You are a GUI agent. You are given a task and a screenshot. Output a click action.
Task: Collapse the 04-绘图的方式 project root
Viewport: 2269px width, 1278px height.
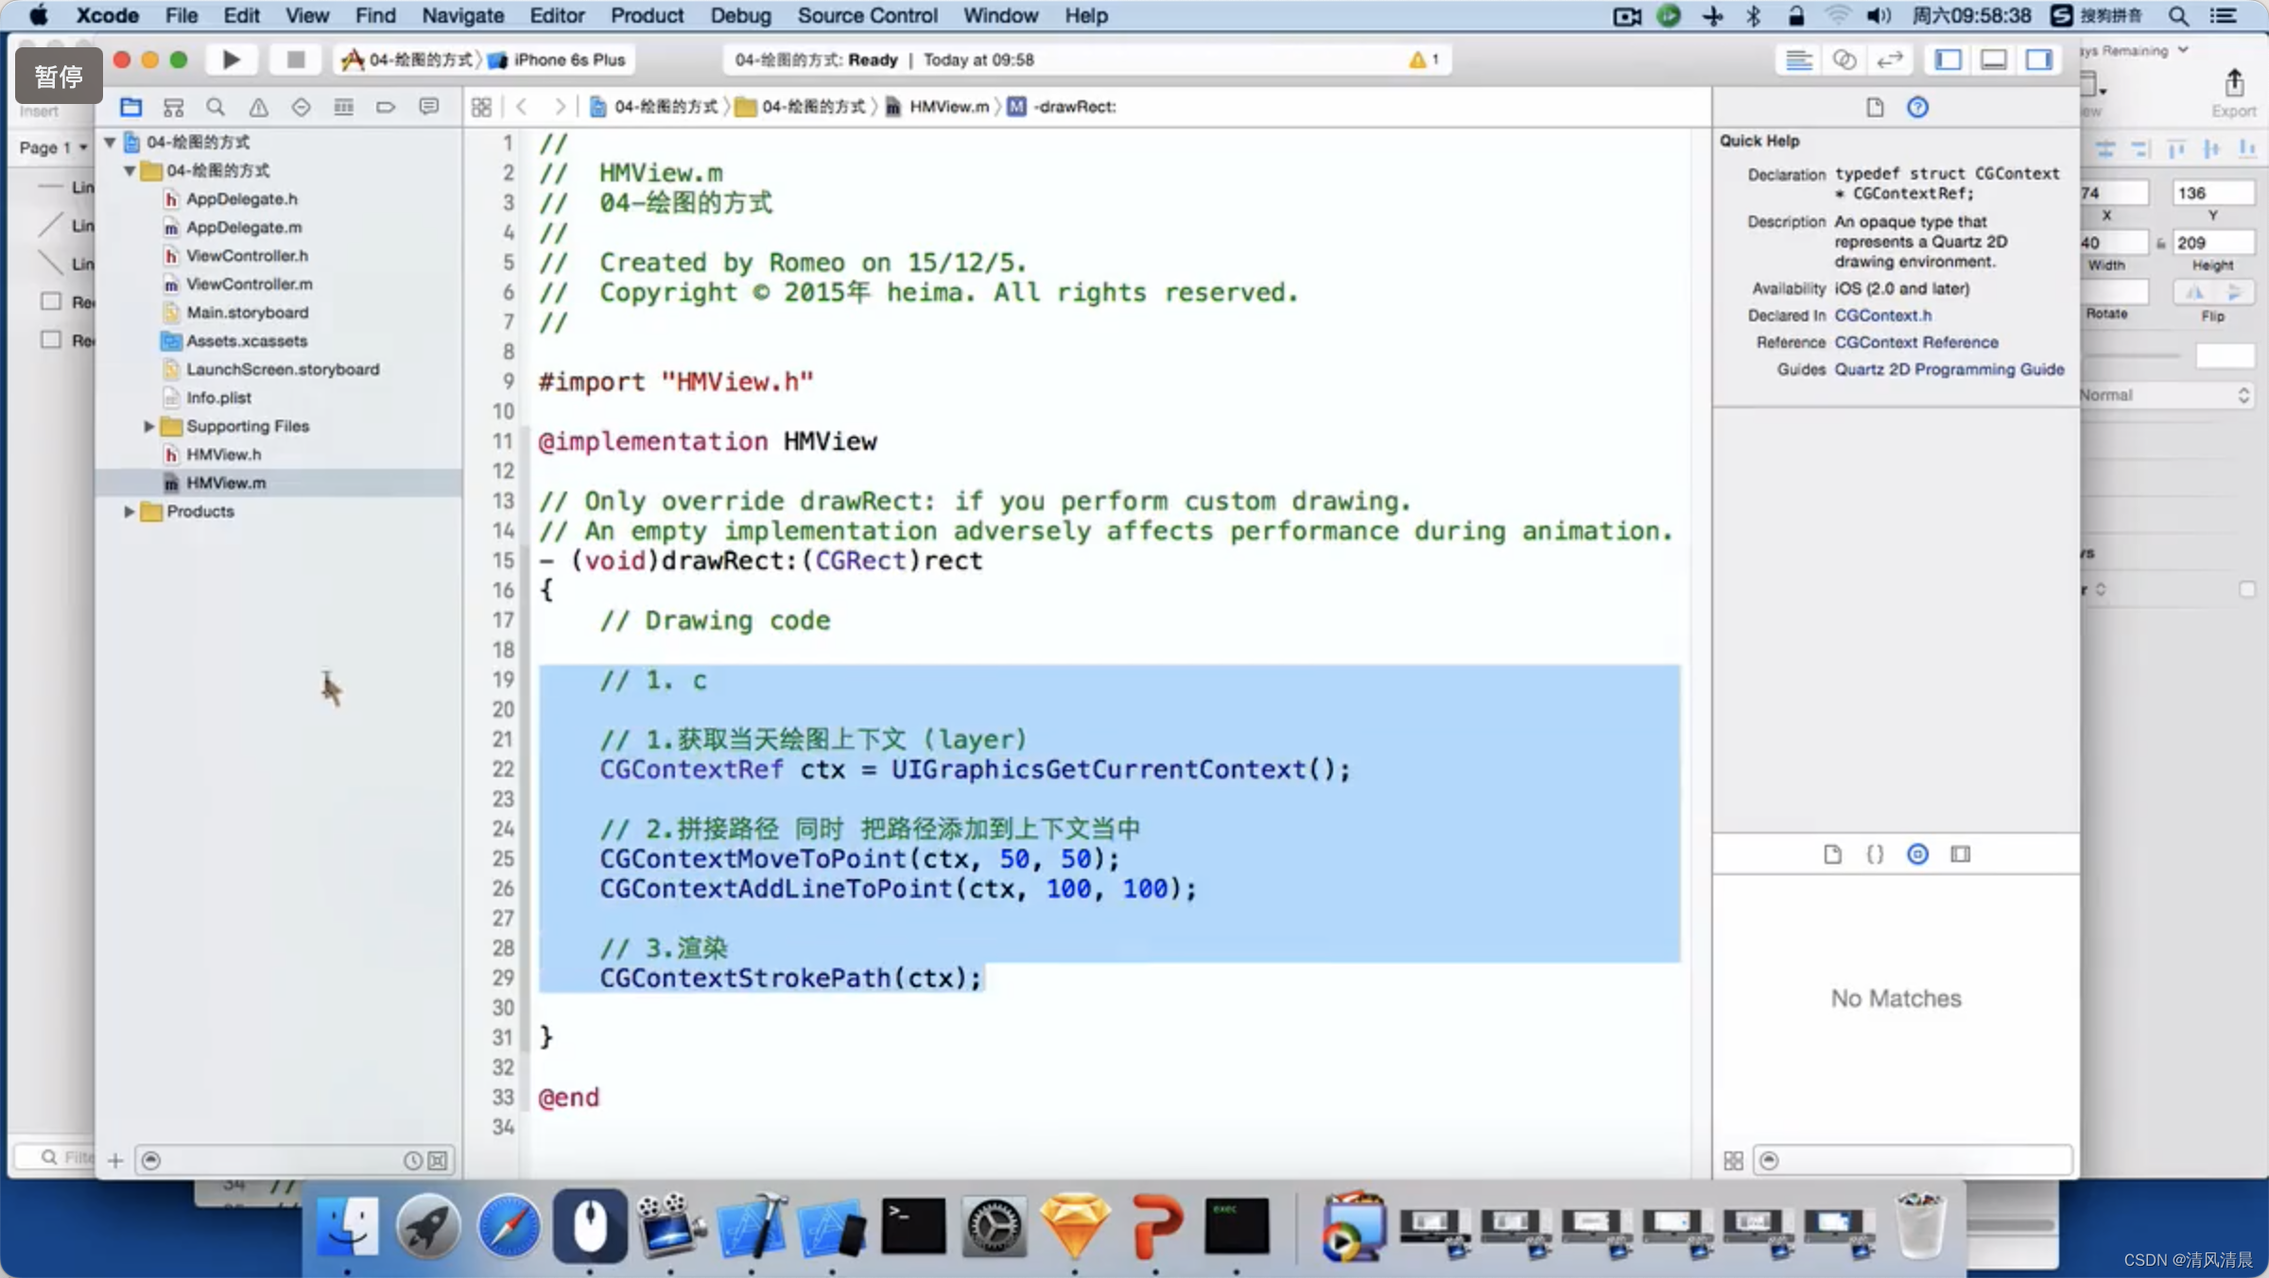click(110, 142)
